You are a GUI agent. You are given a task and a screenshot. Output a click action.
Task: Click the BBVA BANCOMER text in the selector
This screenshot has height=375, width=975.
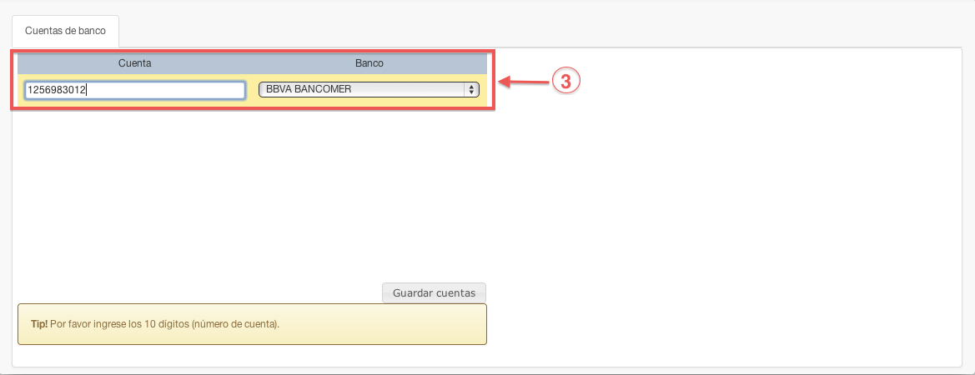point(309,89)
